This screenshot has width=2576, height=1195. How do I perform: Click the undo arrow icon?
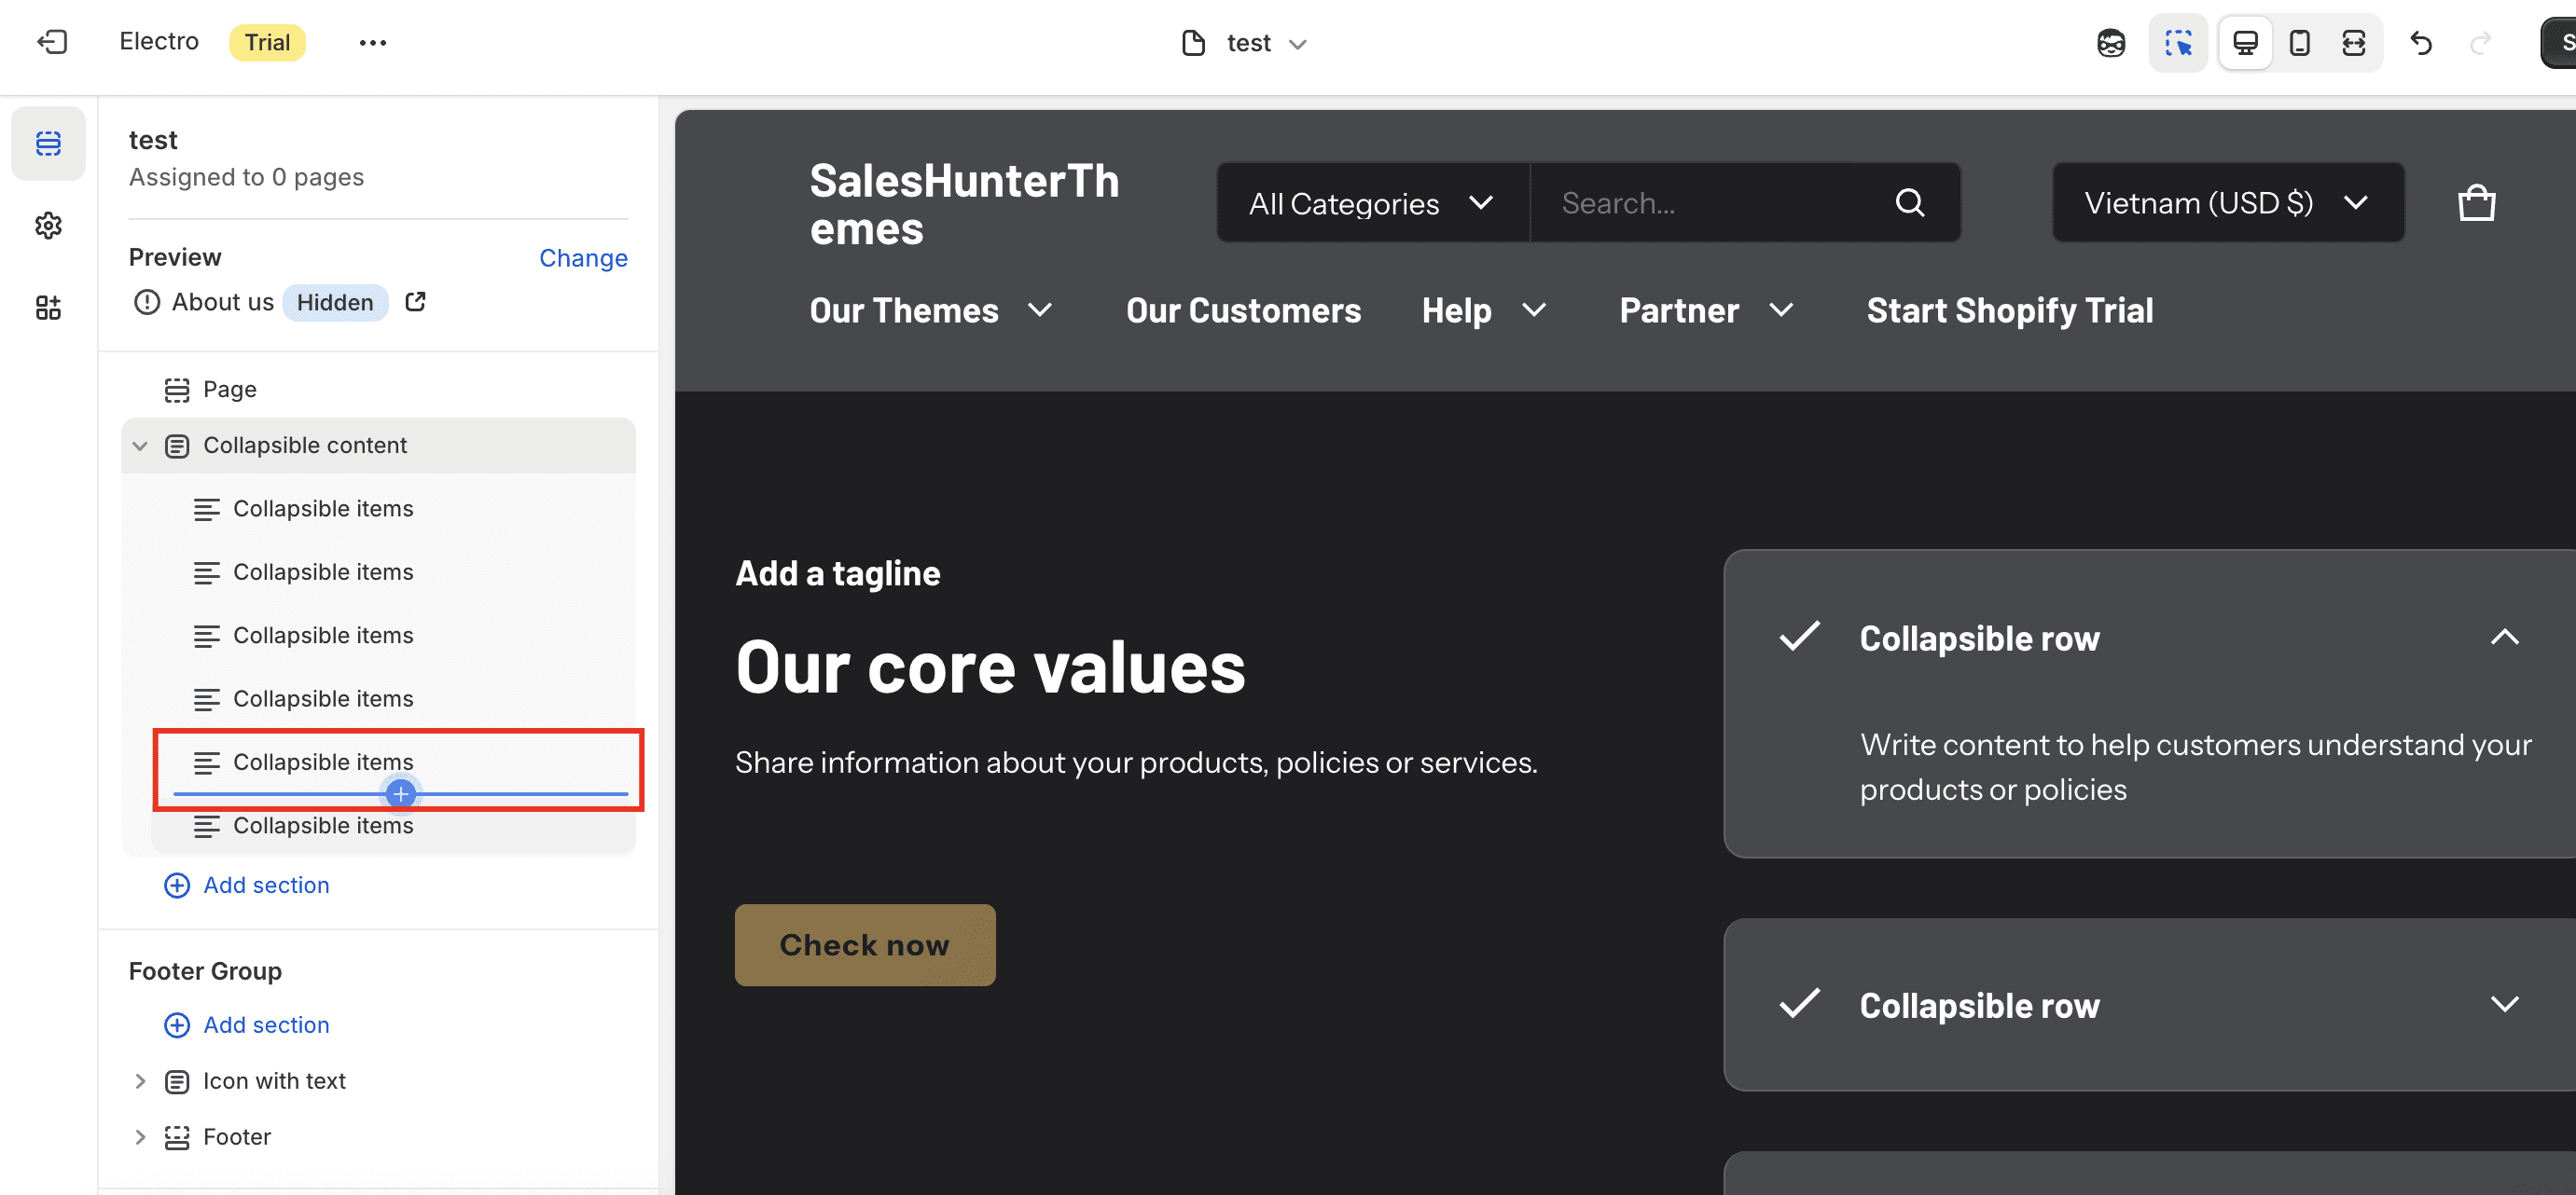pyautogui.click(x=2420, y=43)
